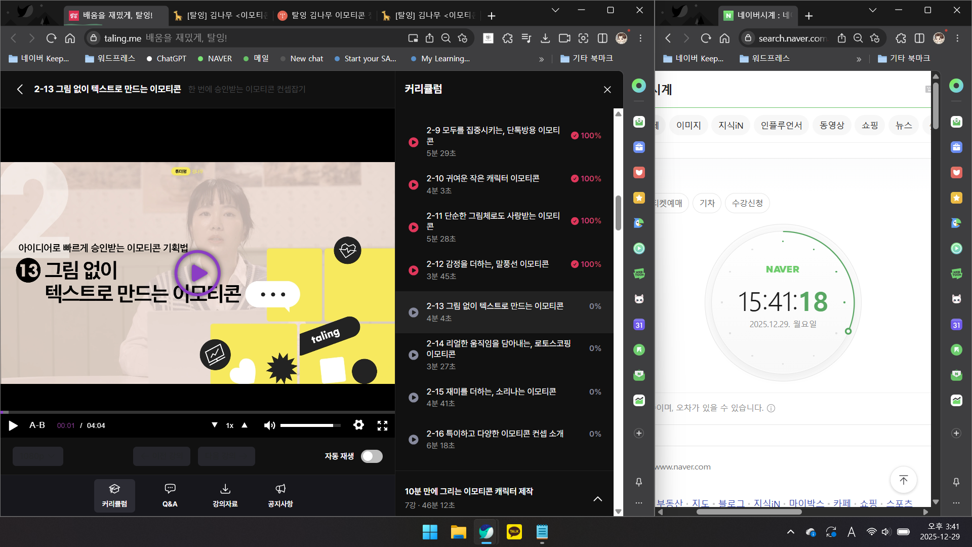972x547 pixels.
Task: Open the 강의자료 download tab
Action: pyautogui.click(x=225, y=495)
